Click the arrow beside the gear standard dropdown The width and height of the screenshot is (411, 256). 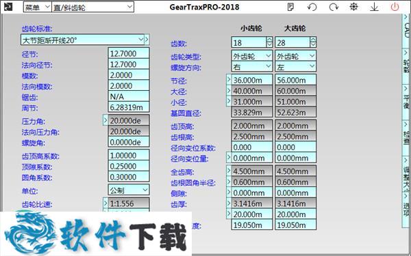[x=147, y=40]
